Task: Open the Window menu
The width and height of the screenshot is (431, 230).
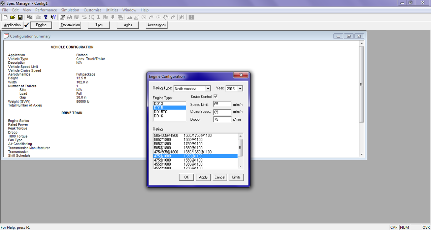Action: (x=130, y=10)
